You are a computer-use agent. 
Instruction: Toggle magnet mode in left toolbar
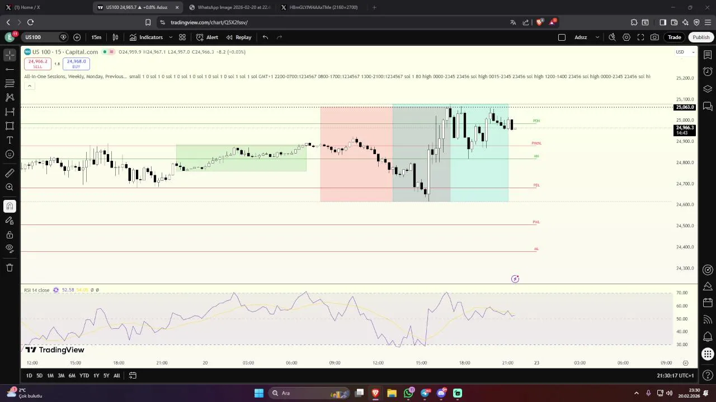point(10,206)
